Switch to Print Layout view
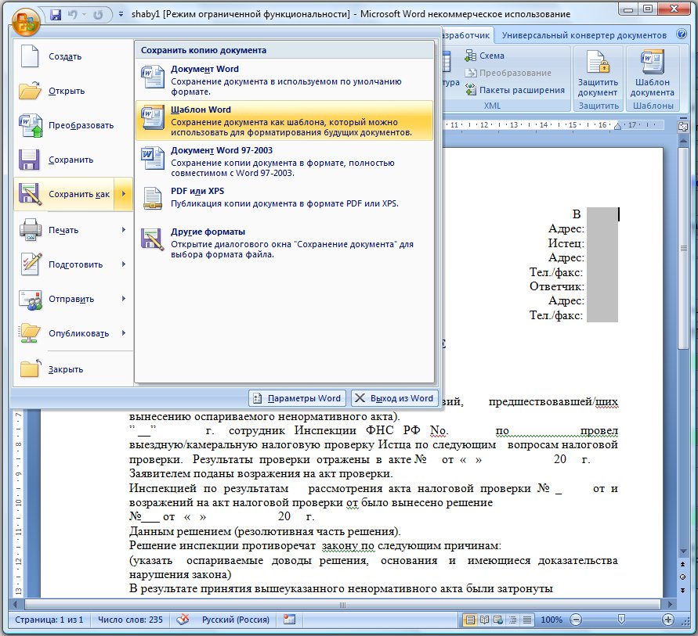Viewport: 698px width, 636px height. pyautogui.click(x=470, y=620)
